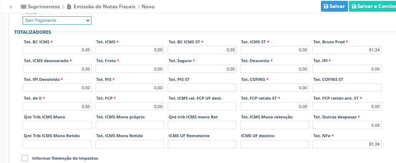Click the Tot. IPI Devolvido field
The image size is (396, 163).
pyautogui.click(x=57, y=88)
